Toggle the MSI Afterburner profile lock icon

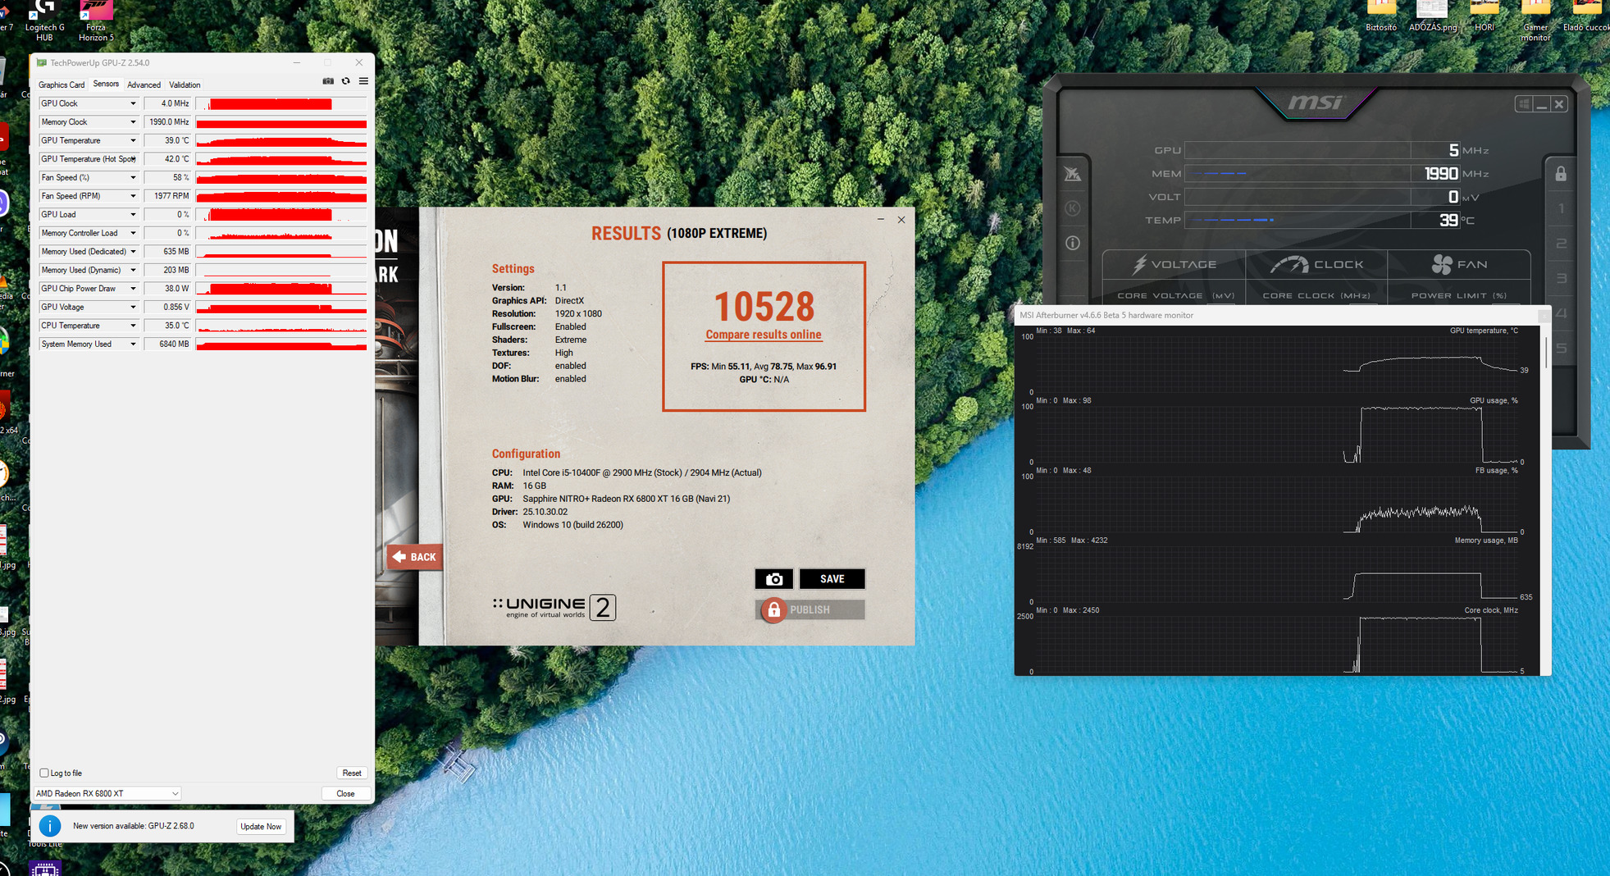coord(1561,174)
